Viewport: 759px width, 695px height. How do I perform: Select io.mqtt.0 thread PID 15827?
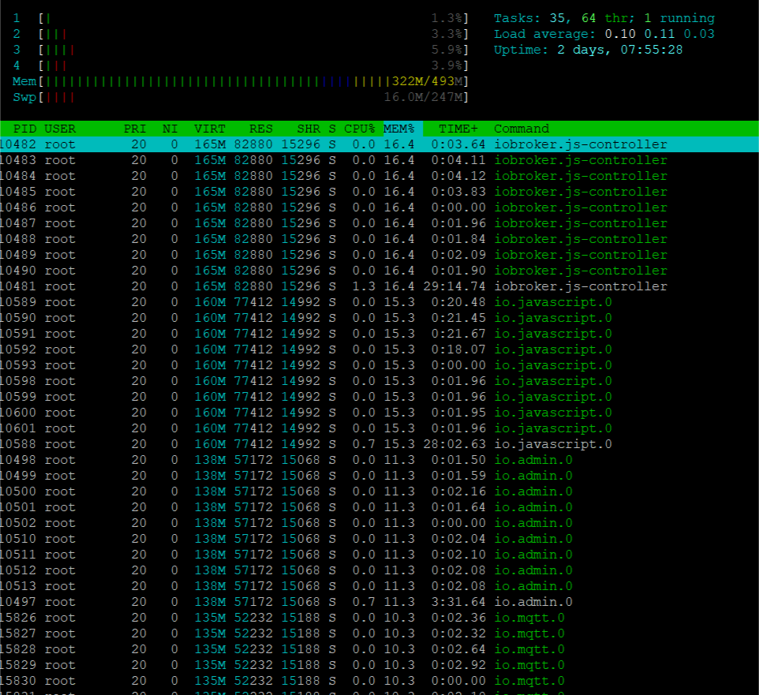[379, 633]
